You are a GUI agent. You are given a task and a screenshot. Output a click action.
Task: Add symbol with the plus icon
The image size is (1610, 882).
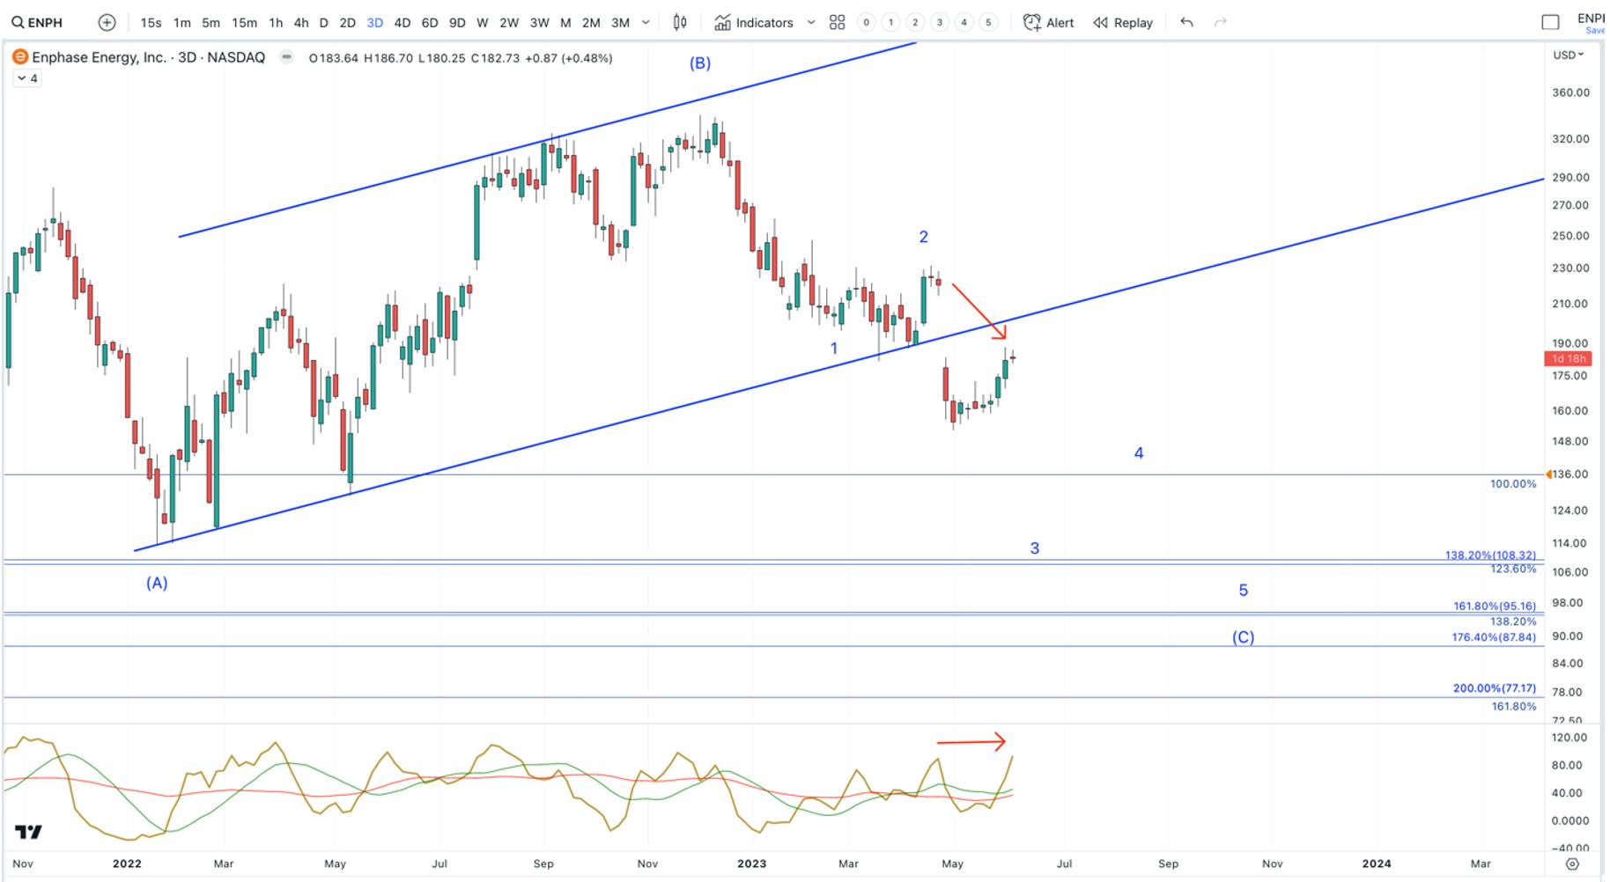click(107, 22)
